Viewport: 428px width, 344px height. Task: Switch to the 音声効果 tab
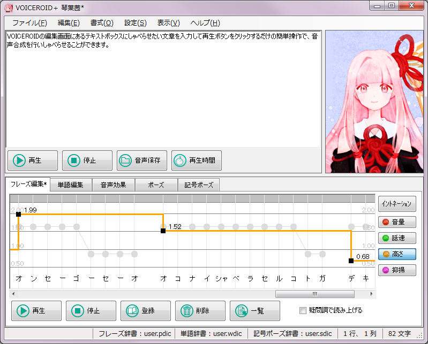(113, 185)
